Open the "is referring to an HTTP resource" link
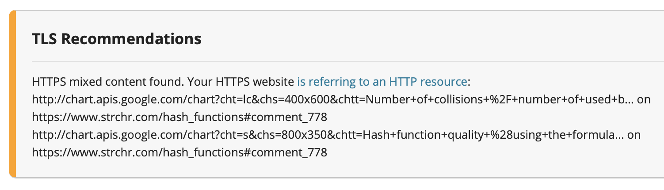Viewport: 664px width, 190px height. [x=382, y=82]
